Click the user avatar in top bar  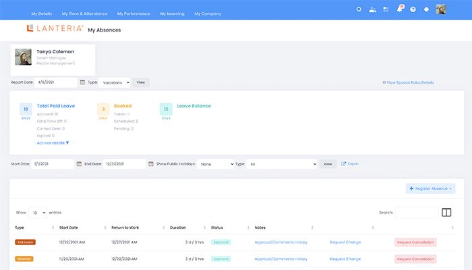(x=441, y=9)
